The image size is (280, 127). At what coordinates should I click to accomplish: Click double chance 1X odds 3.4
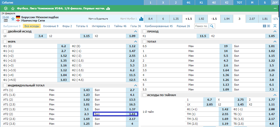tap(40, 36)
